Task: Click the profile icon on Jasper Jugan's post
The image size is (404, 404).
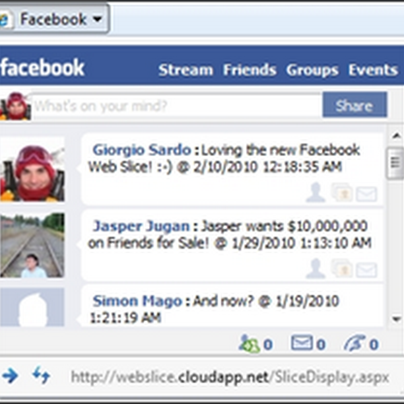Action: tap(316, 269)
